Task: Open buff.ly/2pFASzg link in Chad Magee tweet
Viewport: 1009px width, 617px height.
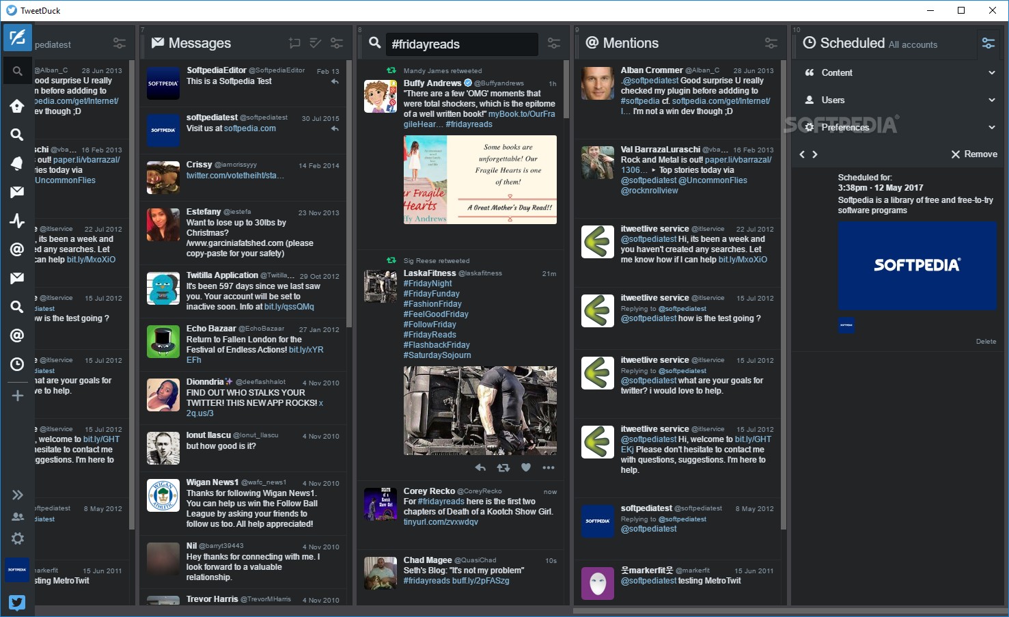Action: point(480,581)
